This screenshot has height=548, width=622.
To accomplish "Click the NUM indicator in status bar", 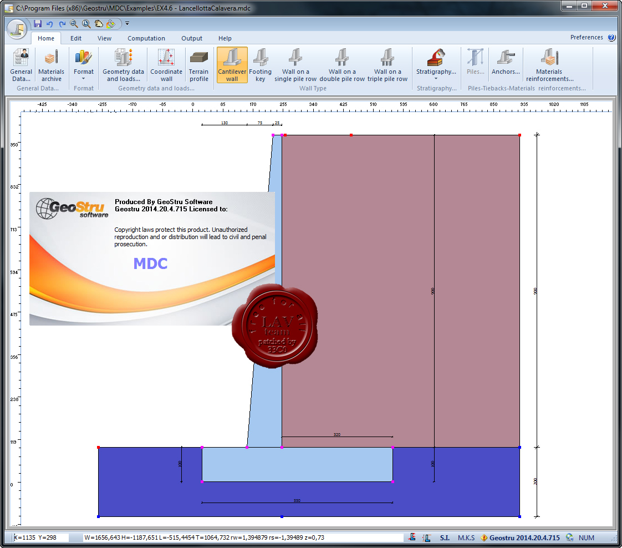I will pos(587,537).
